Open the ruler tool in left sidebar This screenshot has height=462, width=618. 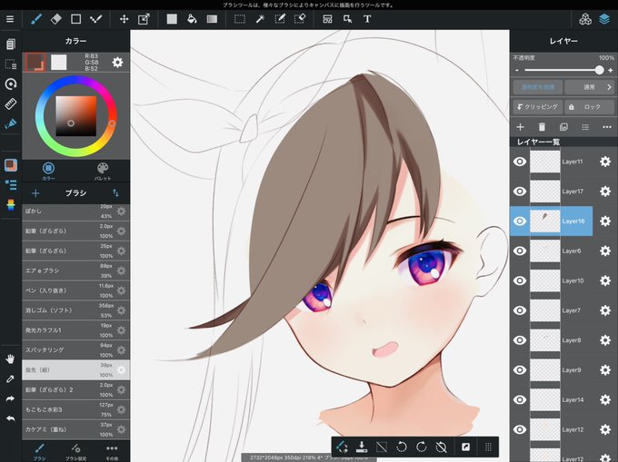11,103
